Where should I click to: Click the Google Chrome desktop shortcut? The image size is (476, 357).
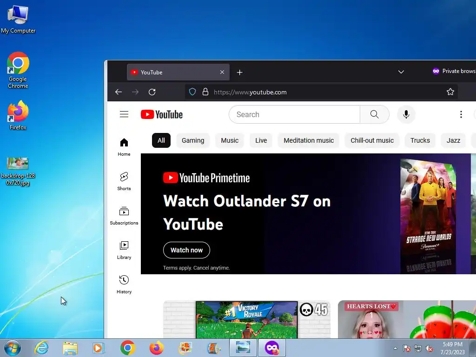18,70
